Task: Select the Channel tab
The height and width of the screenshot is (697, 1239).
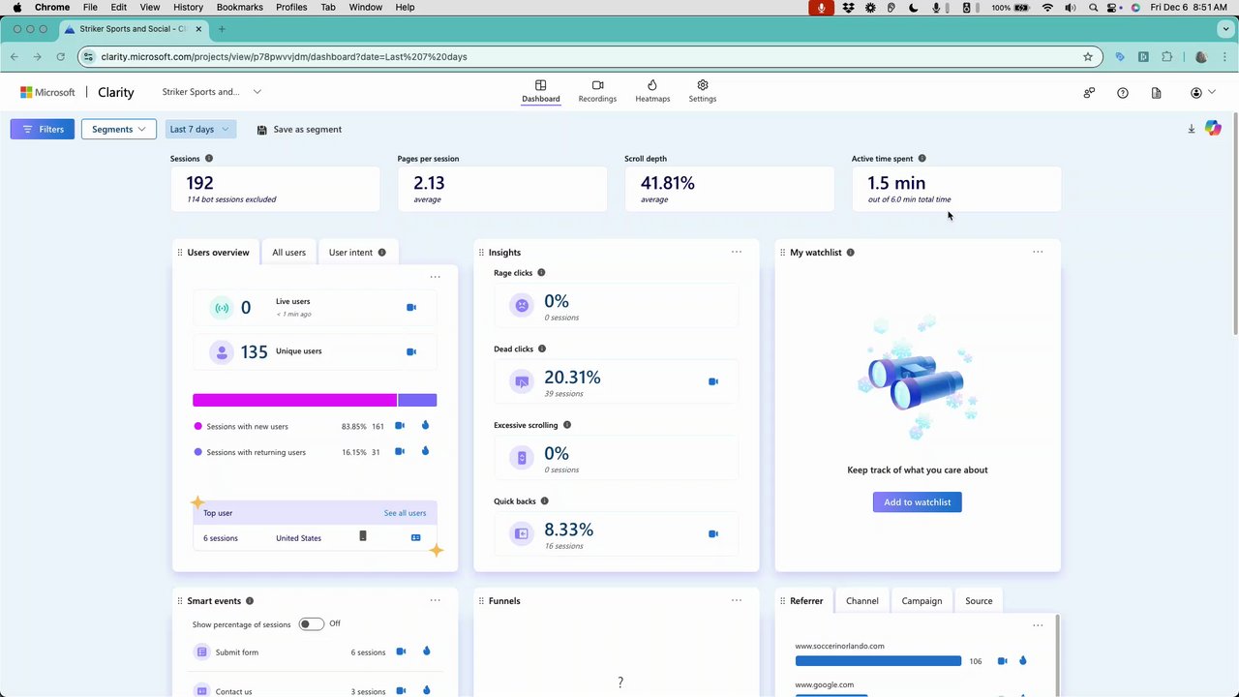Action: coord(862,600)
